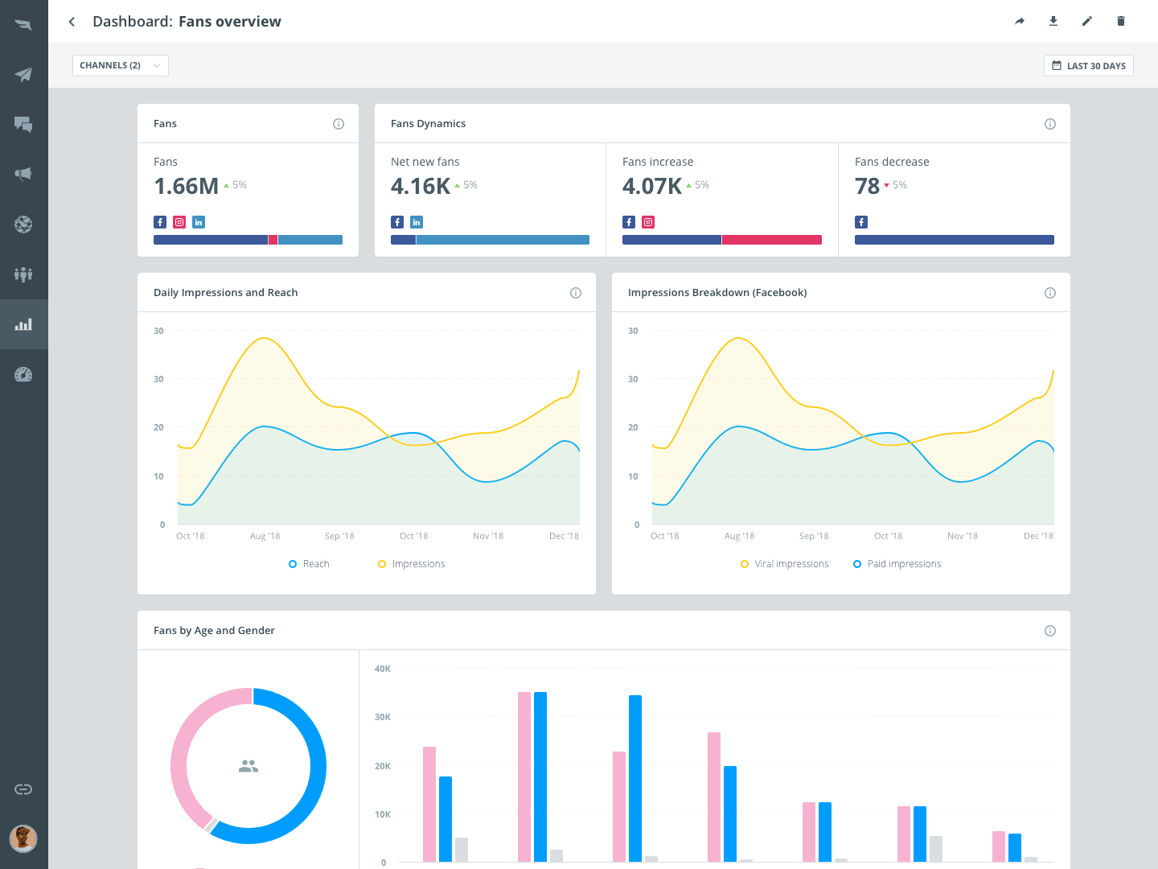Image resolution: width=1158 pixels, height=869 pixels.
Task: Open the Last 30 Days date picker
Action: (1088, 66)
